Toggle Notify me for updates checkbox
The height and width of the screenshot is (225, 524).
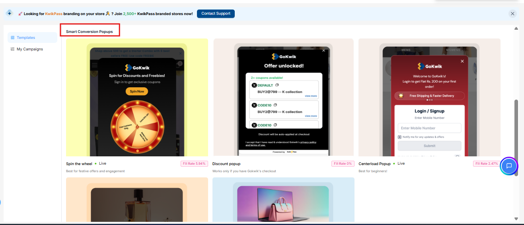(399, 137)
